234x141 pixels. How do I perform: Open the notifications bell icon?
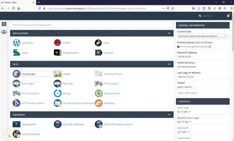coord(228,15)
